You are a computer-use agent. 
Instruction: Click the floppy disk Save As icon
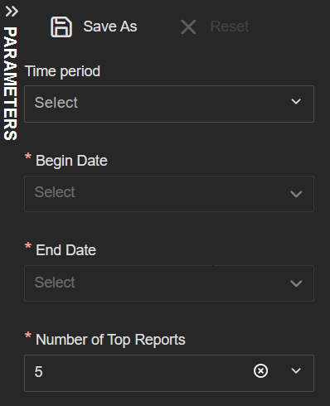click(61, 27)
